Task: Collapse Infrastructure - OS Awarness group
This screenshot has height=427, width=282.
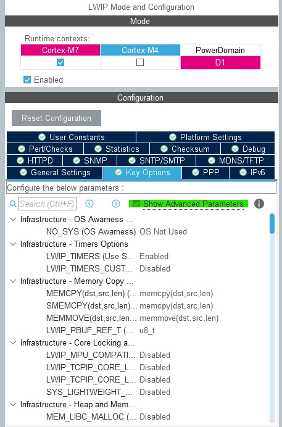Action: click(13, 219)
